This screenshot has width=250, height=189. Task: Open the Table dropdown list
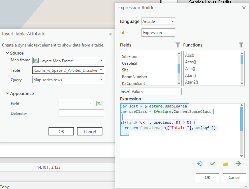[68, 70]
